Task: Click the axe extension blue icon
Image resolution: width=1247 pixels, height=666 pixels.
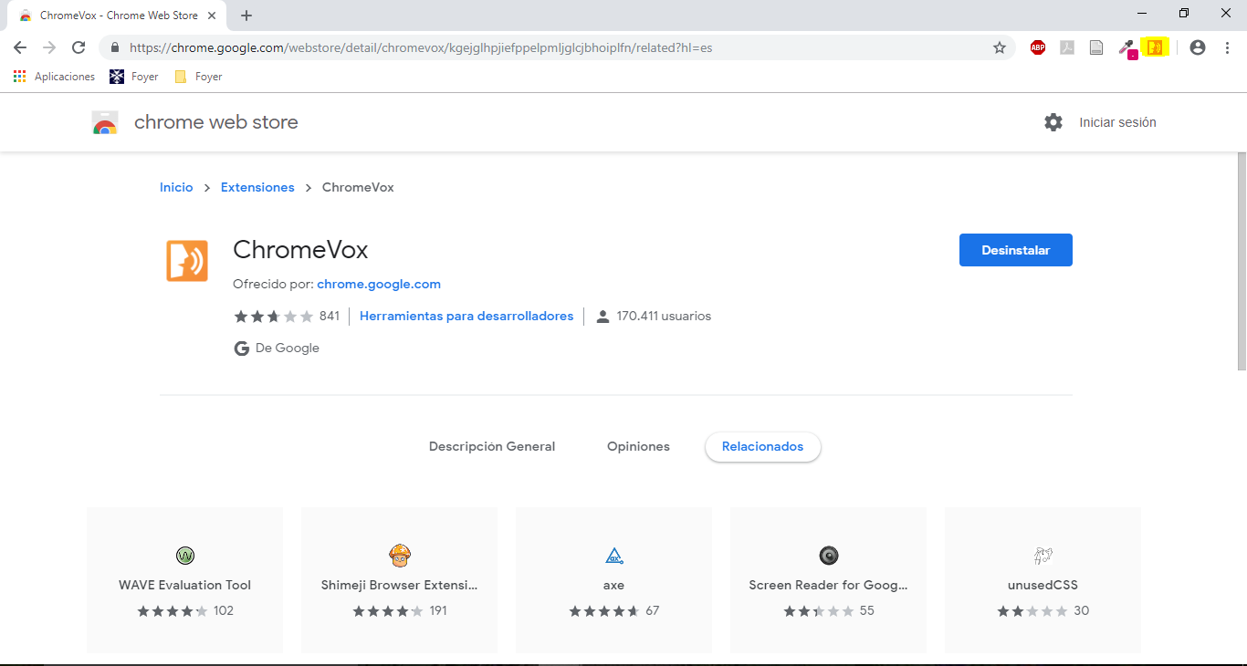Action: [x=613, y=555]
